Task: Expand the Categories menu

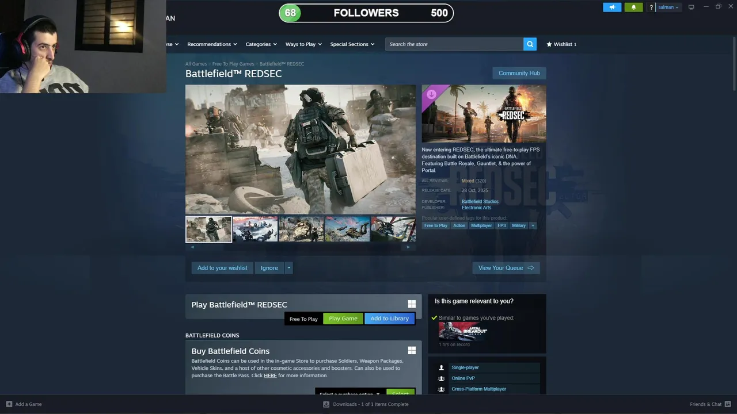Action: click(261, 44)
